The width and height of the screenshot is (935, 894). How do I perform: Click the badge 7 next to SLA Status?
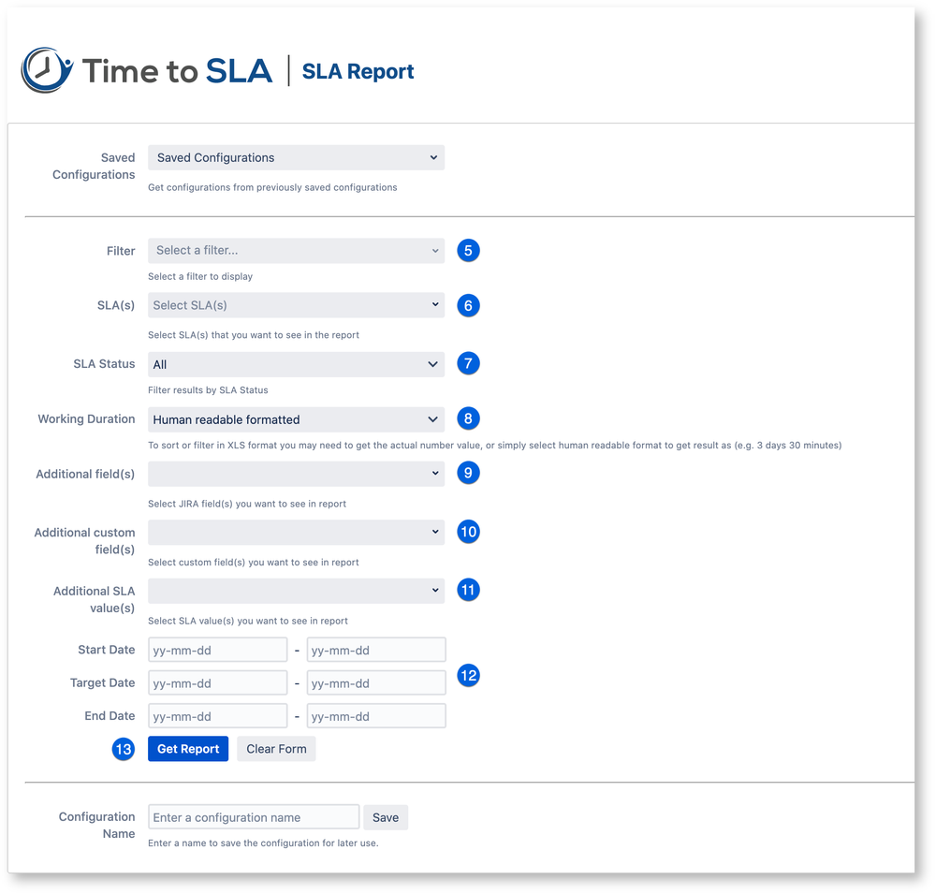tap(468, 363)
